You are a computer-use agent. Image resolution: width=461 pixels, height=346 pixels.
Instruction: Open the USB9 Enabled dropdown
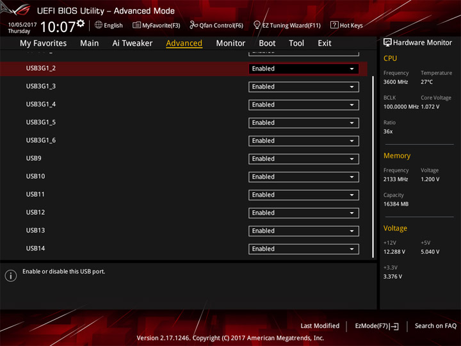click(x=303, y=159)
